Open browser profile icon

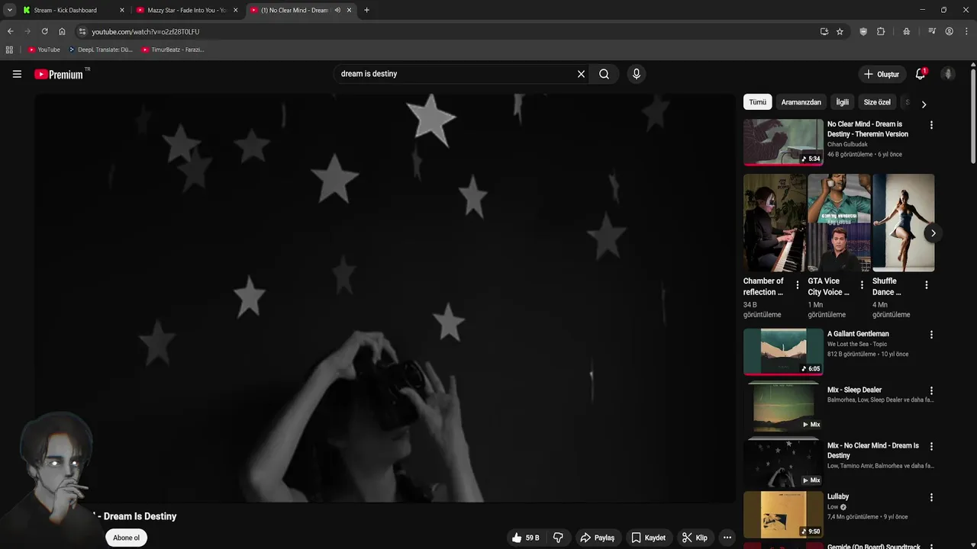click(x=949, y=31)
